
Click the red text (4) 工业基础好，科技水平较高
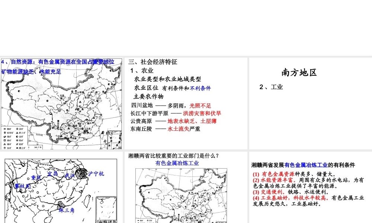point(291,198)
